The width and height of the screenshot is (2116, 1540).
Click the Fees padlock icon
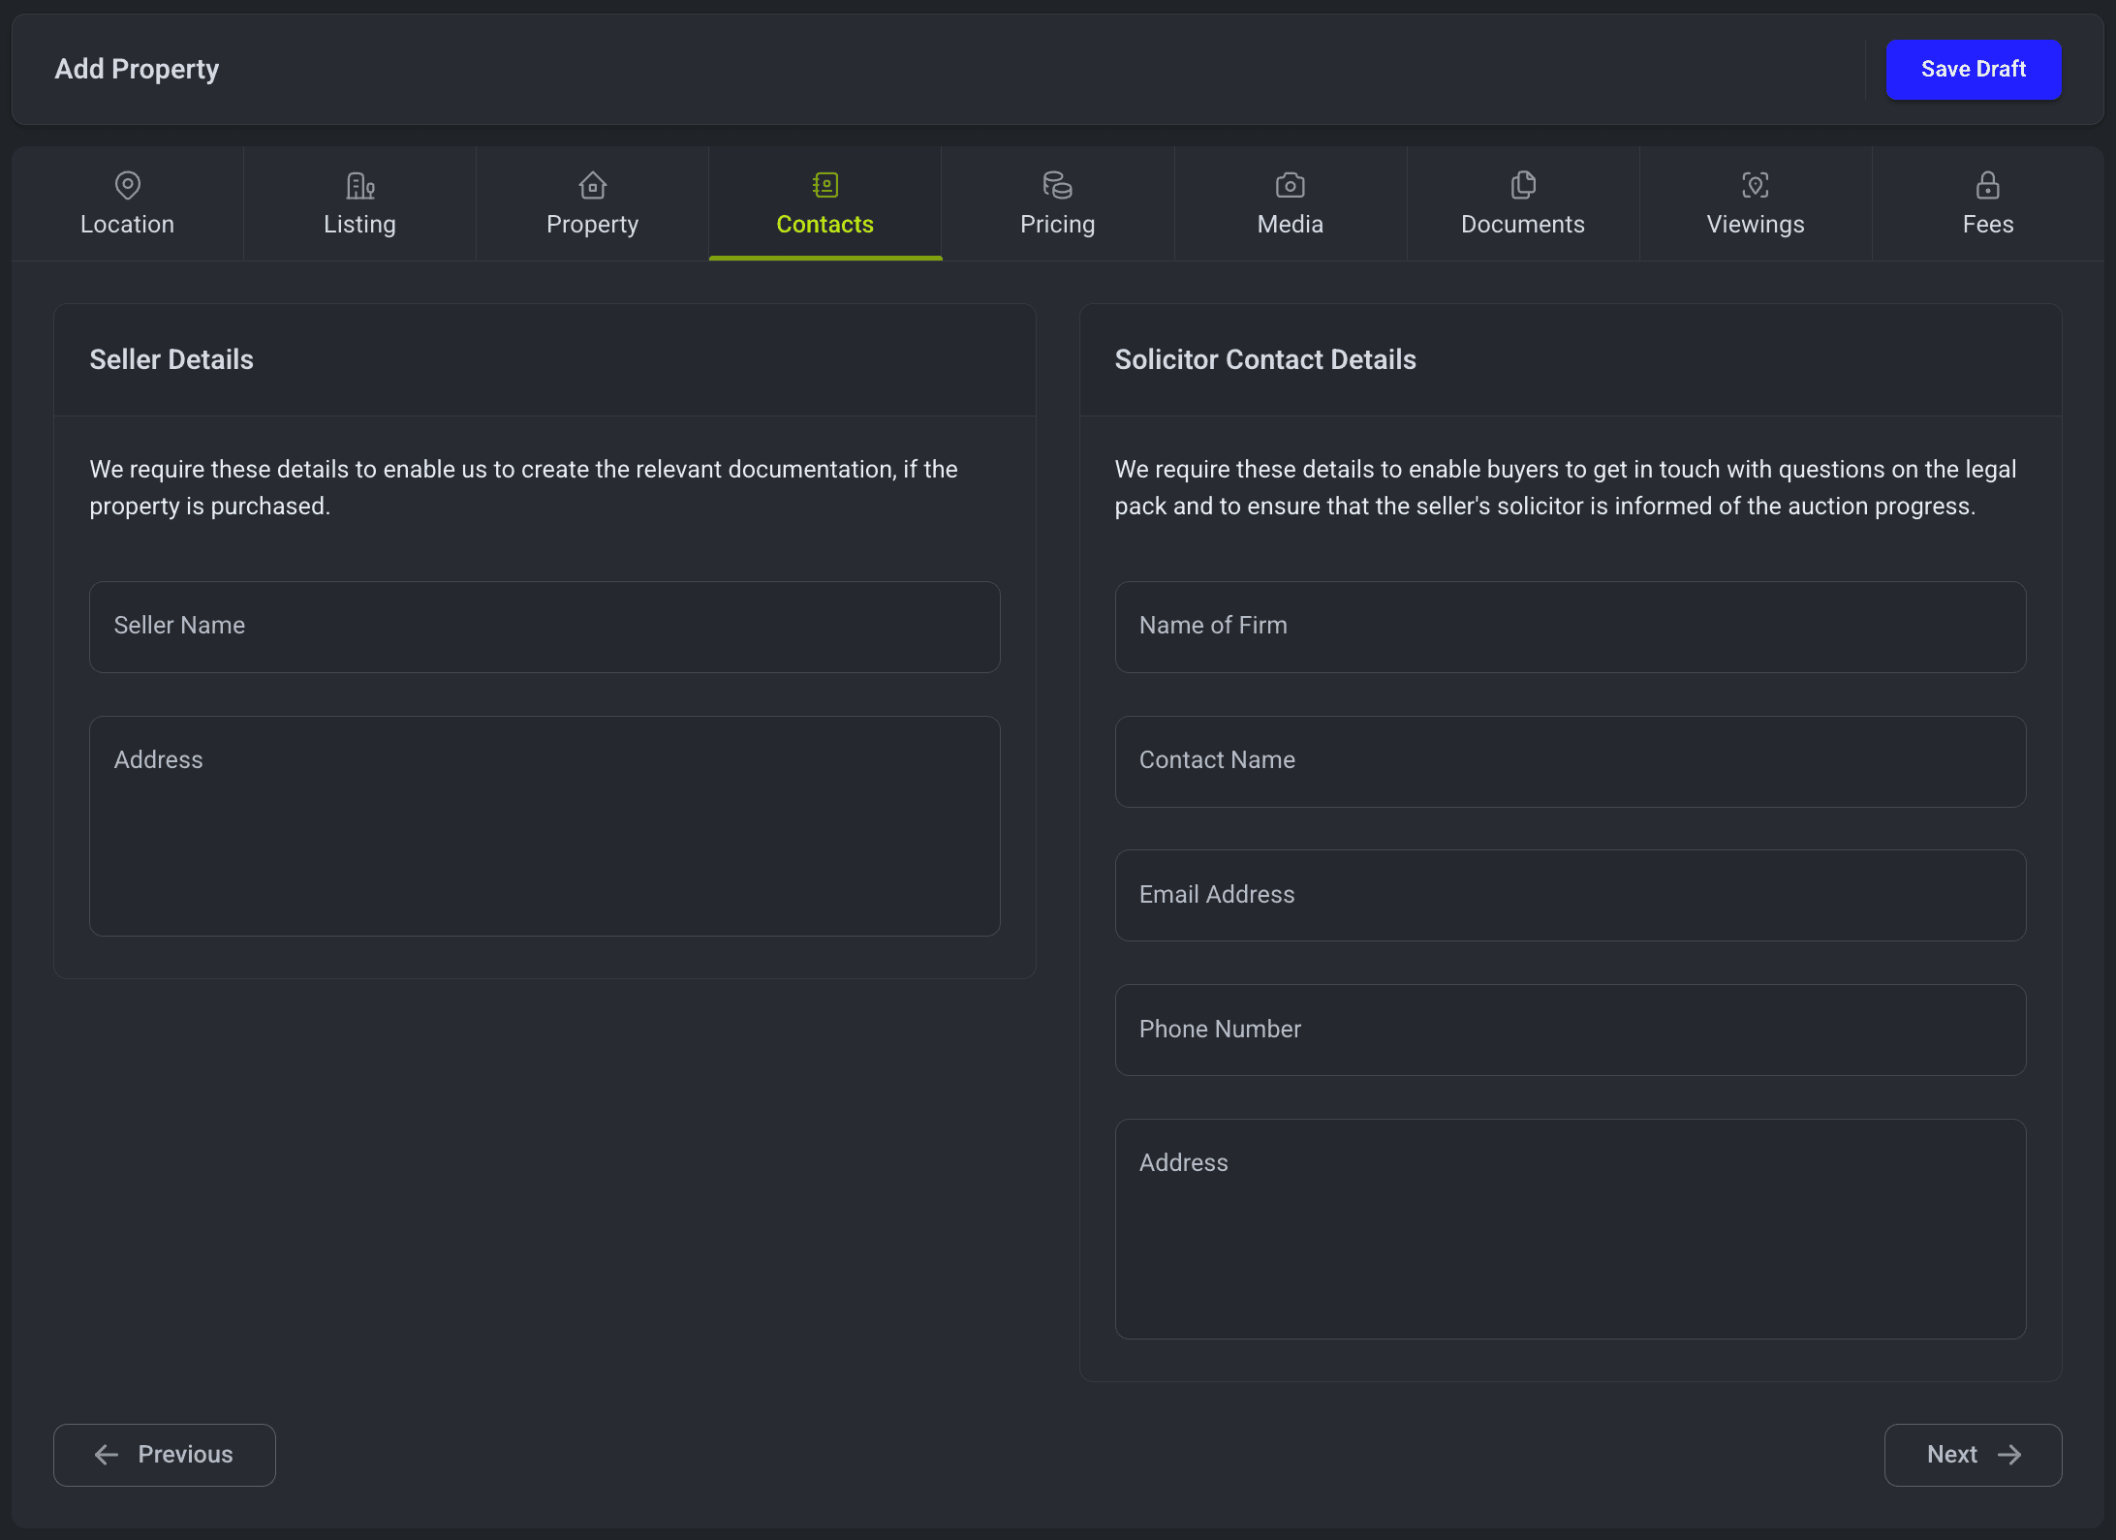pos(1987,184)
